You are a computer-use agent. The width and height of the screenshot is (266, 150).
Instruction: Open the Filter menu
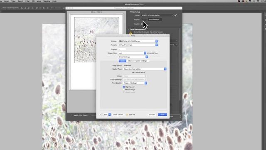pyautogui.click(x=27, y=1)
